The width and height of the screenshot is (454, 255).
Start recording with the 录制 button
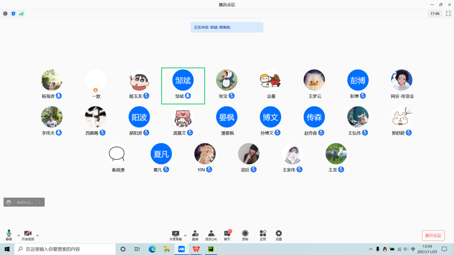(245, 235)
